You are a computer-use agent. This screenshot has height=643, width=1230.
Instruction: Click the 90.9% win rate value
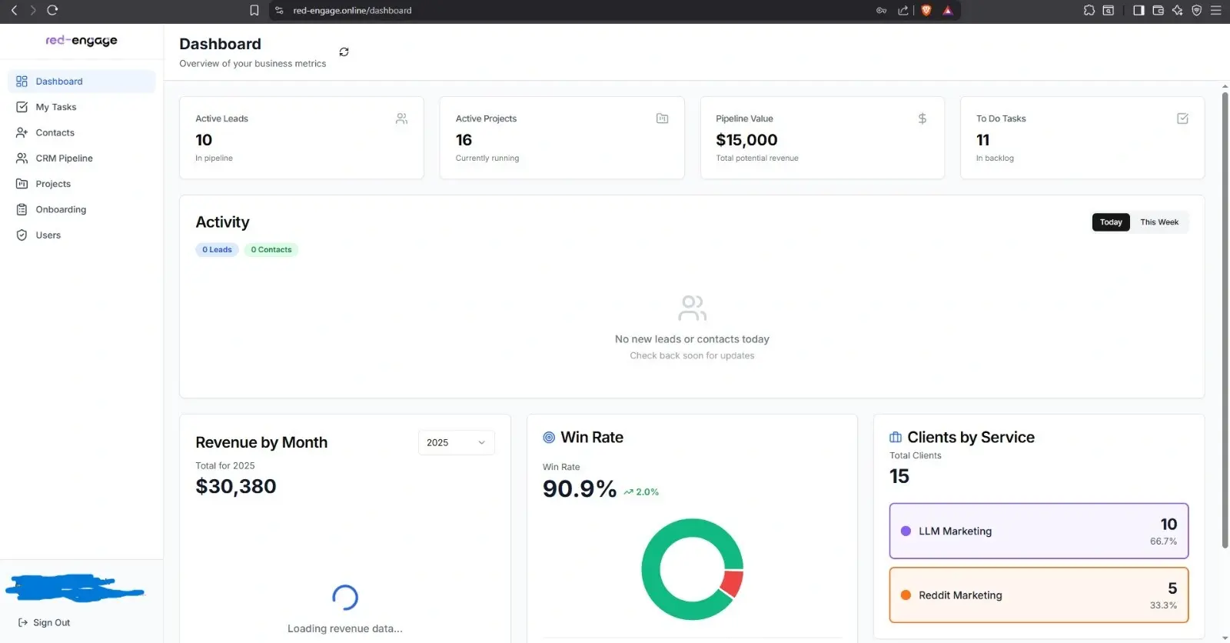click(580, 488)
